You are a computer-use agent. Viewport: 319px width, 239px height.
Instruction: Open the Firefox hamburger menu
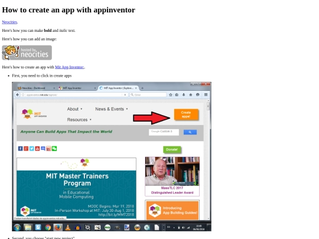206,94
